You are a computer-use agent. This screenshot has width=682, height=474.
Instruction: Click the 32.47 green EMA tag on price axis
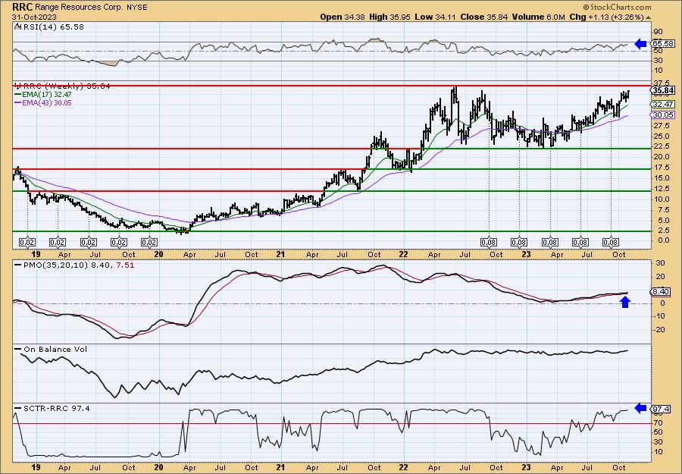[663, 105]
